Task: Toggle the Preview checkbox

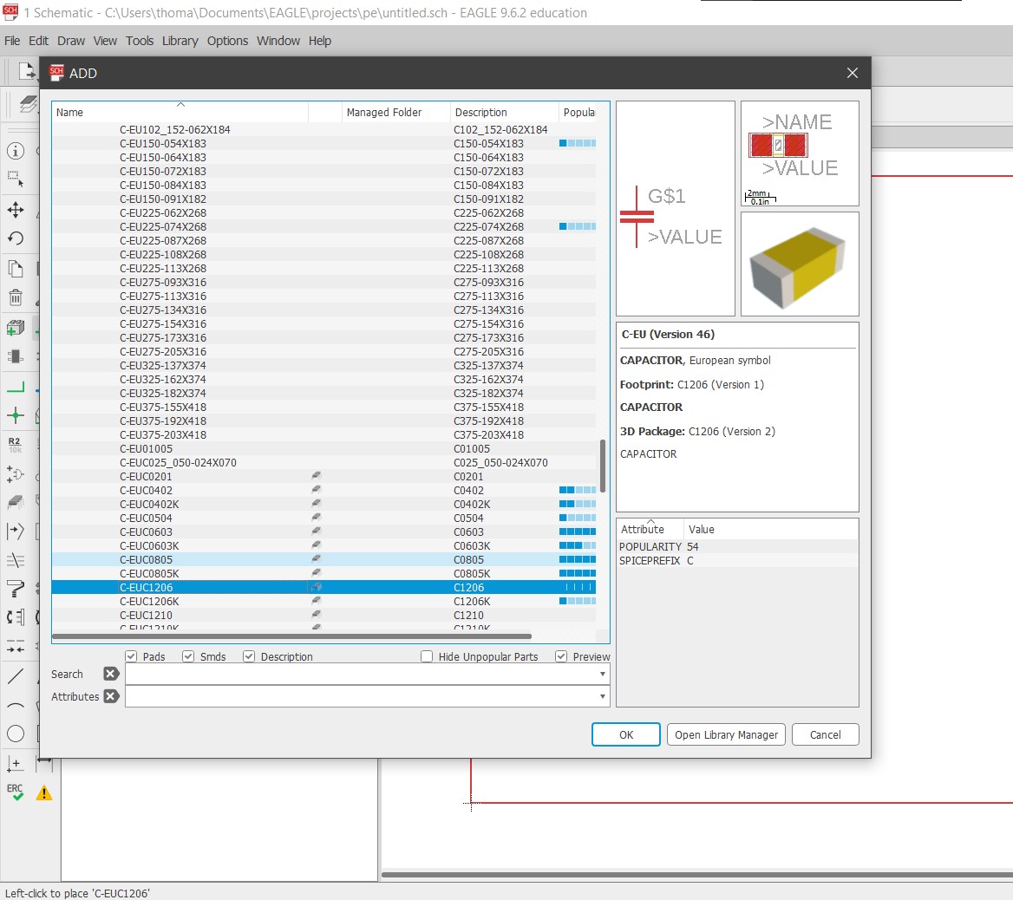Action: click(561, 656)
